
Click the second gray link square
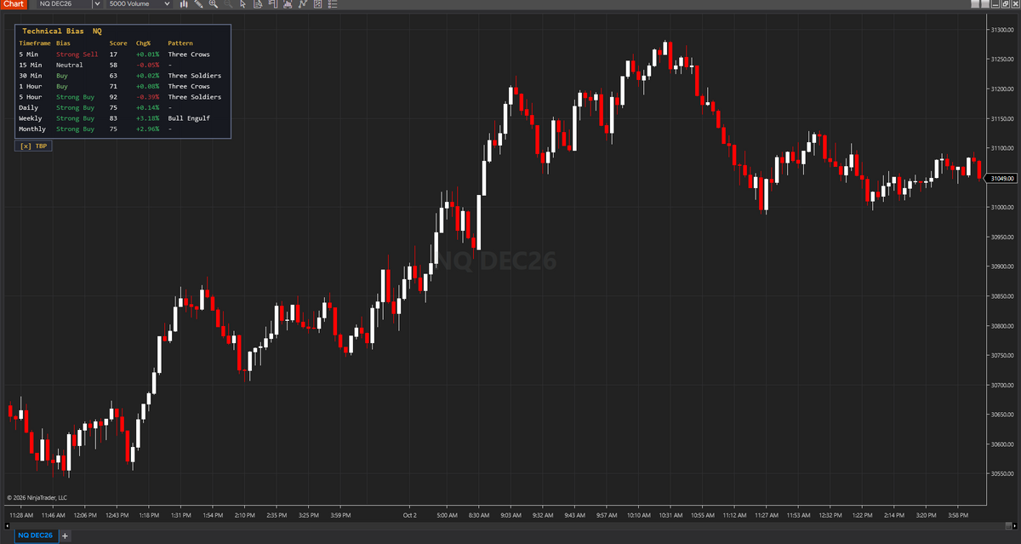click(x=987, y=4)
